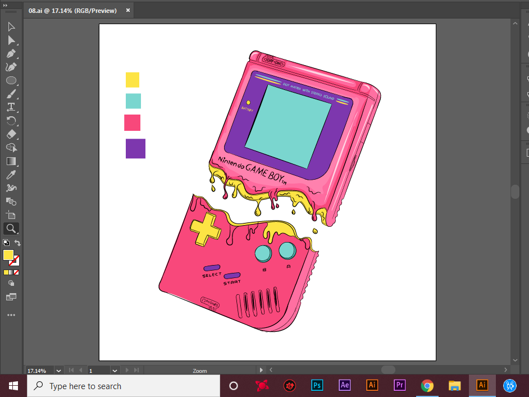Open drawing modes icon in toolbar
The image size is (529, 397).
11,284
